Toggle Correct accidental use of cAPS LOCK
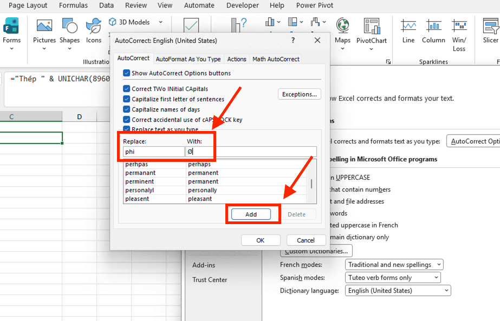 (127, 120)
